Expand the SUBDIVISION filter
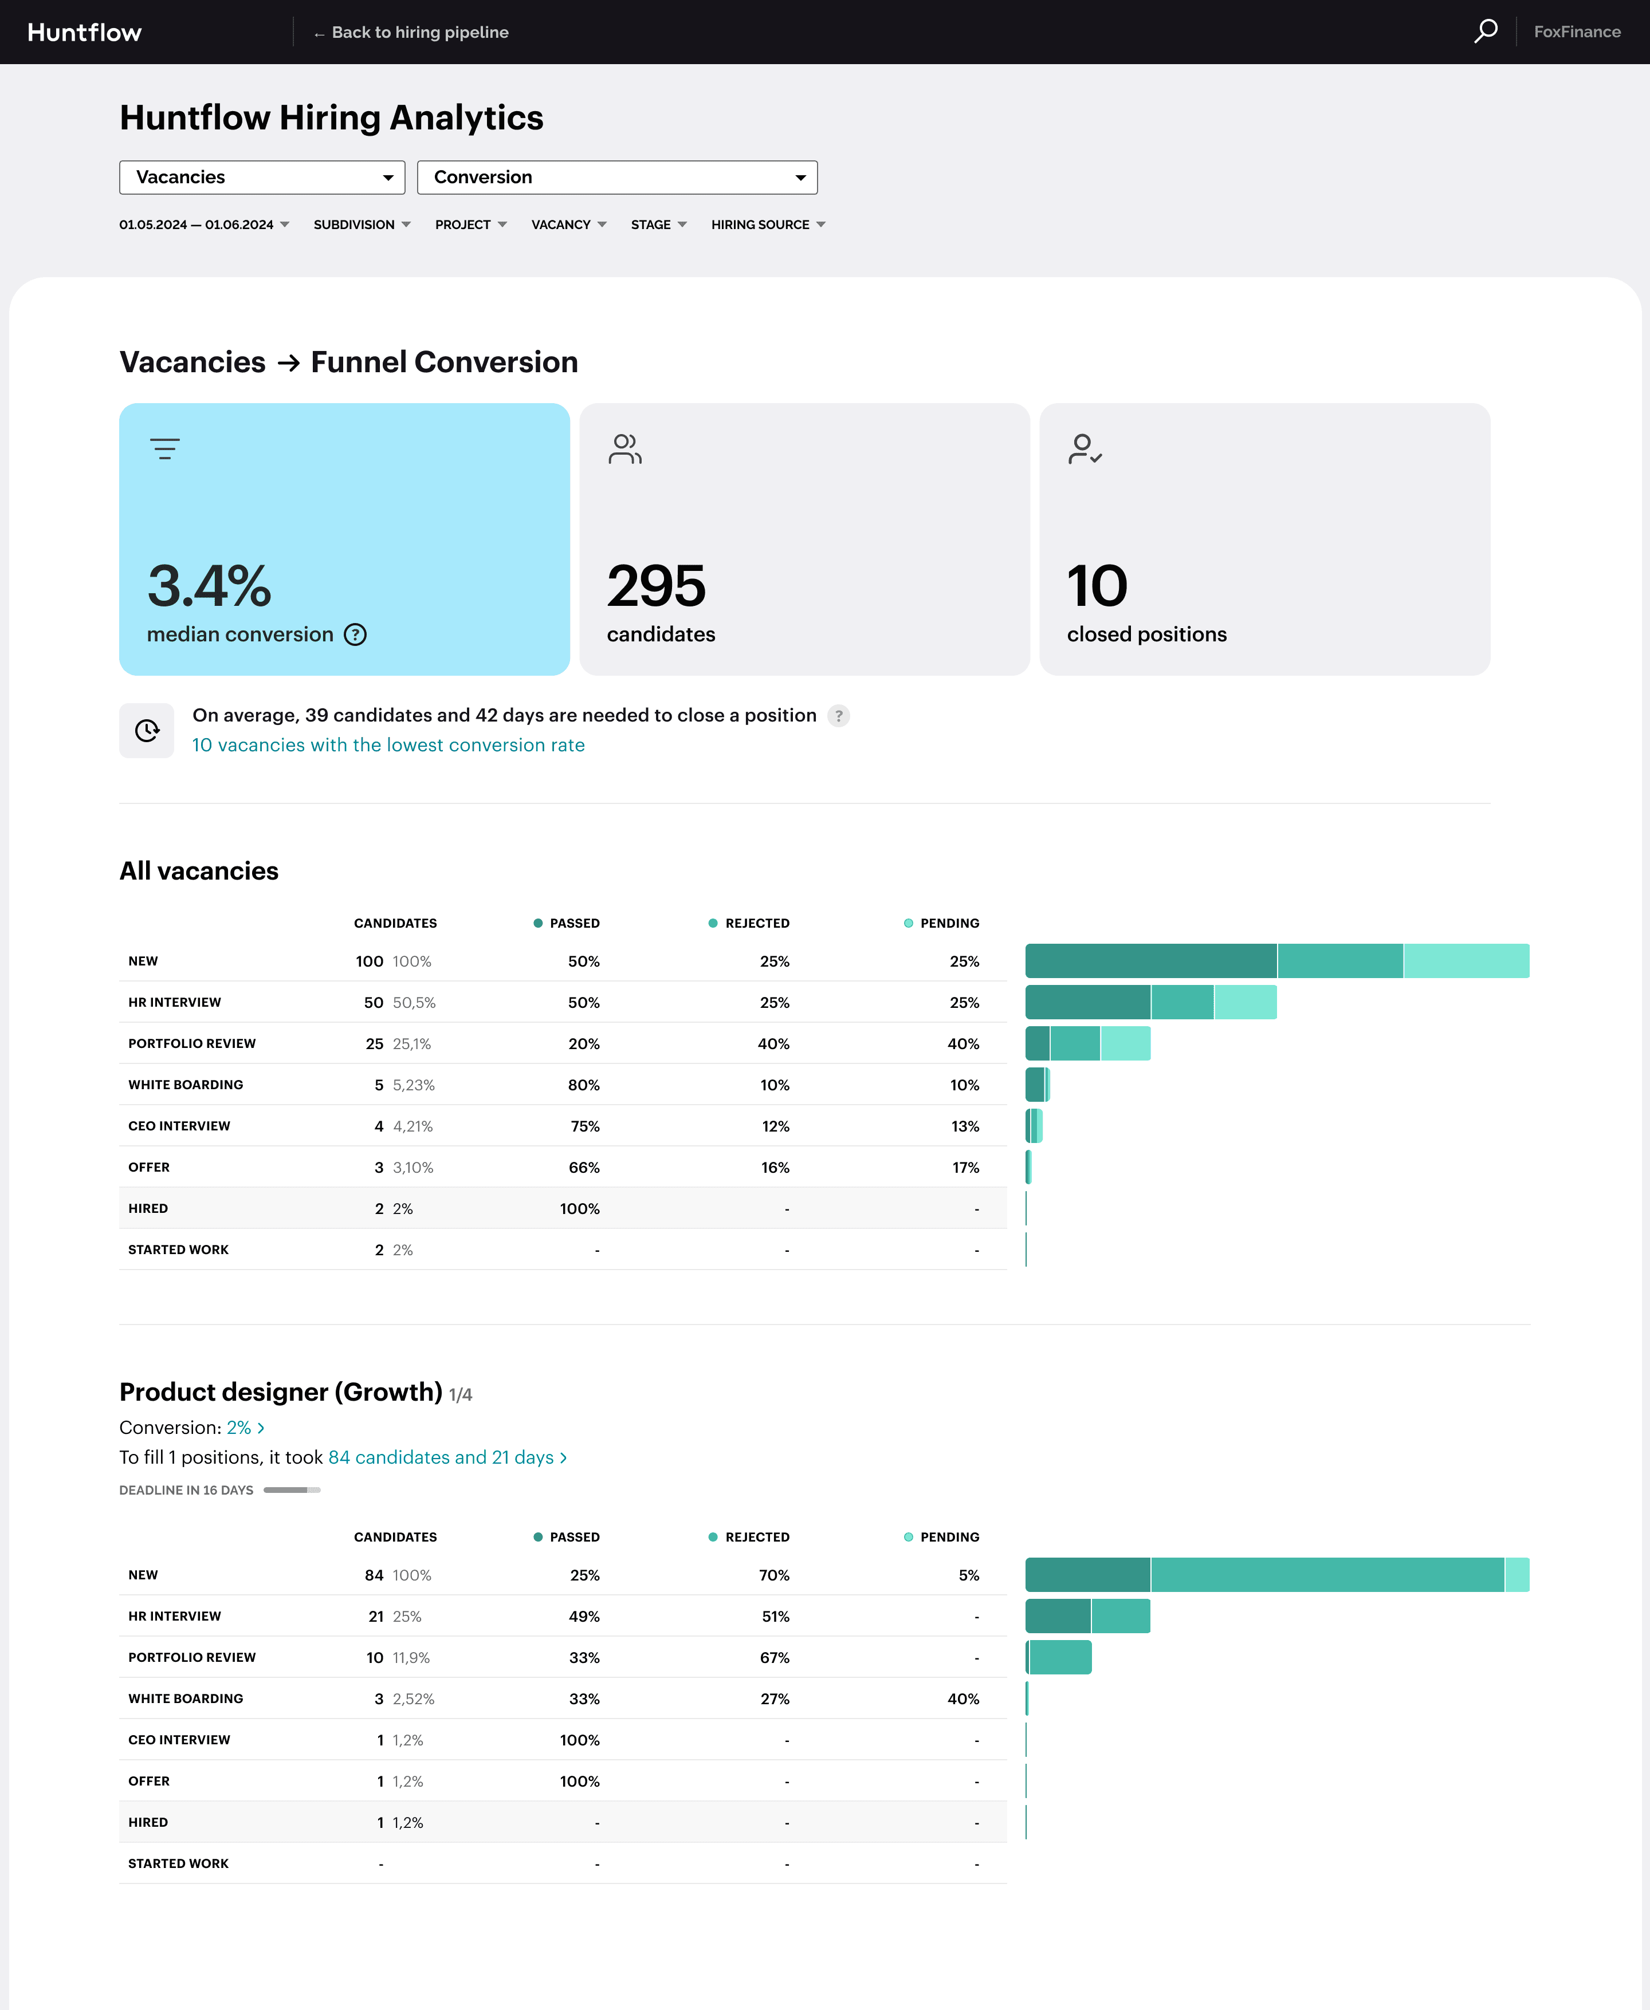Image resolution: width=1650 pixels, height=2010 pixels. coord(362,225)
